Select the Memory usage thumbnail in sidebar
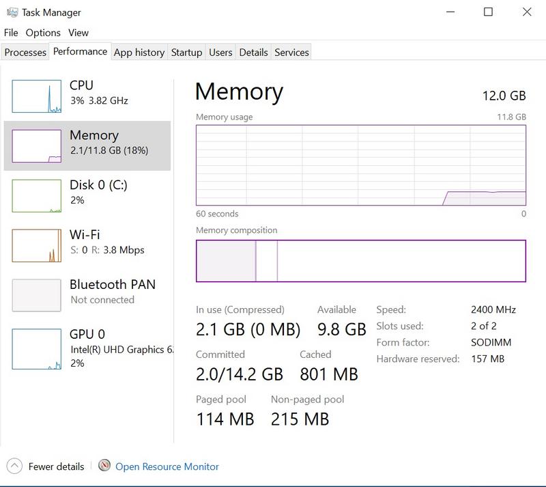This screenshot has width=546, height=487. pyautogui.click(x=36, y=145)
